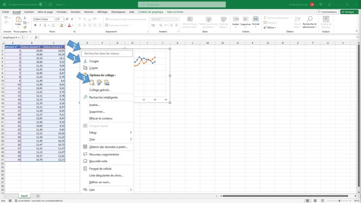Click the Copier icon in context menu
The image size is (361, 203).
85,68
